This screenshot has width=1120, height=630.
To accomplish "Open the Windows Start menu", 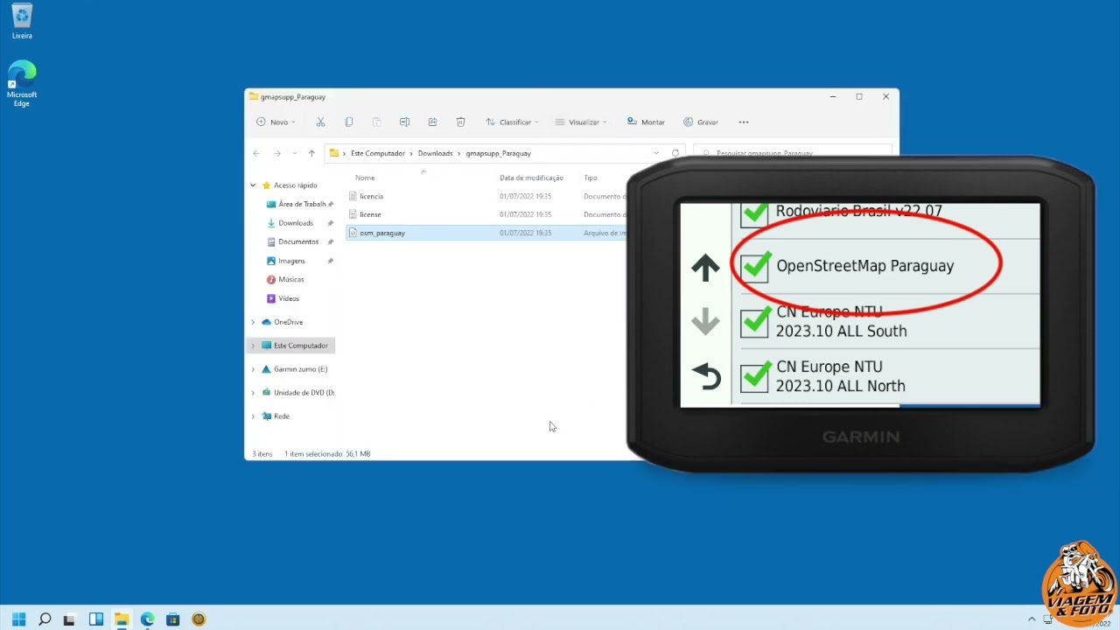I will 18,619.
